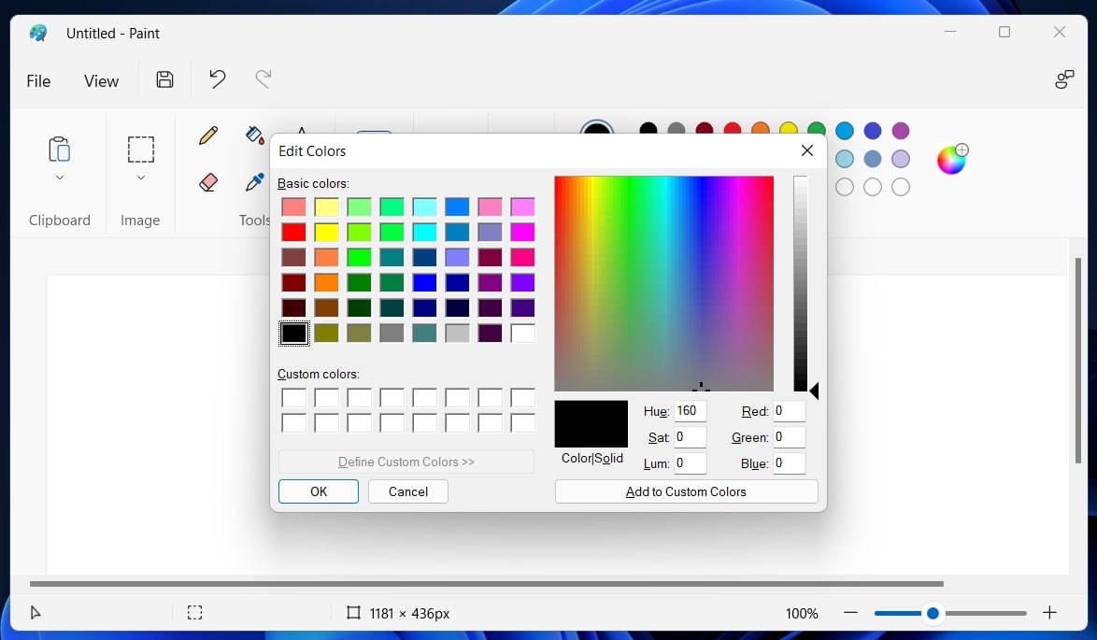Click Add to Custom Colors button

[x=686, y=491]
